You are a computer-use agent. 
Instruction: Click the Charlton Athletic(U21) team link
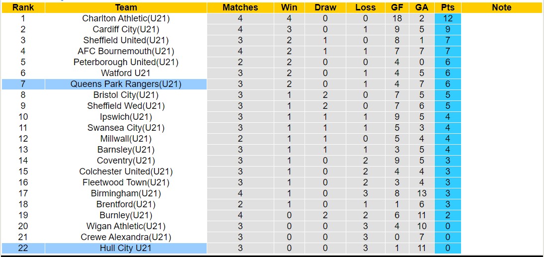[126, 18]
